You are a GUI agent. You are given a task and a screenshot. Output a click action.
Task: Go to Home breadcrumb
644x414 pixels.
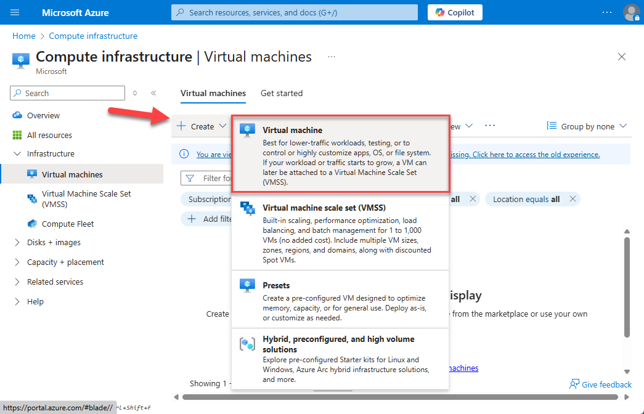[24, 36]
